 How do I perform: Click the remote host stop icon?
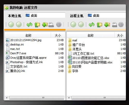click(x=121, y=25)
